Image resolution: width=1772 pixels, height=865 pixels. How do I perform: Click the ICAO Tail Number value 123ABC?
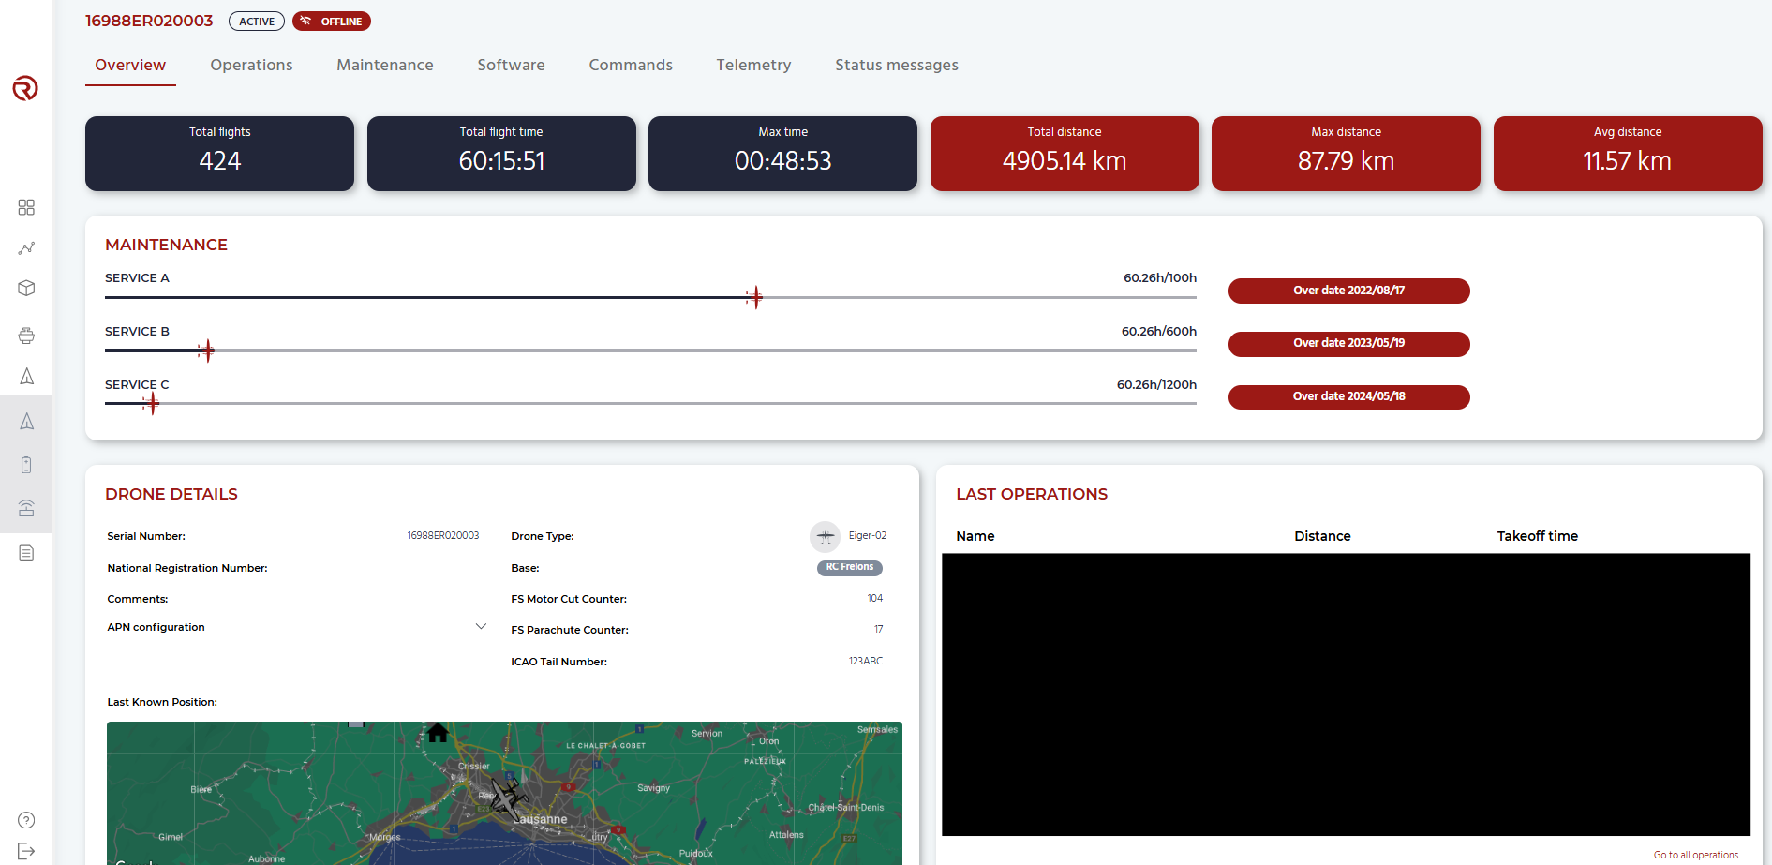(x=866, y=661)
